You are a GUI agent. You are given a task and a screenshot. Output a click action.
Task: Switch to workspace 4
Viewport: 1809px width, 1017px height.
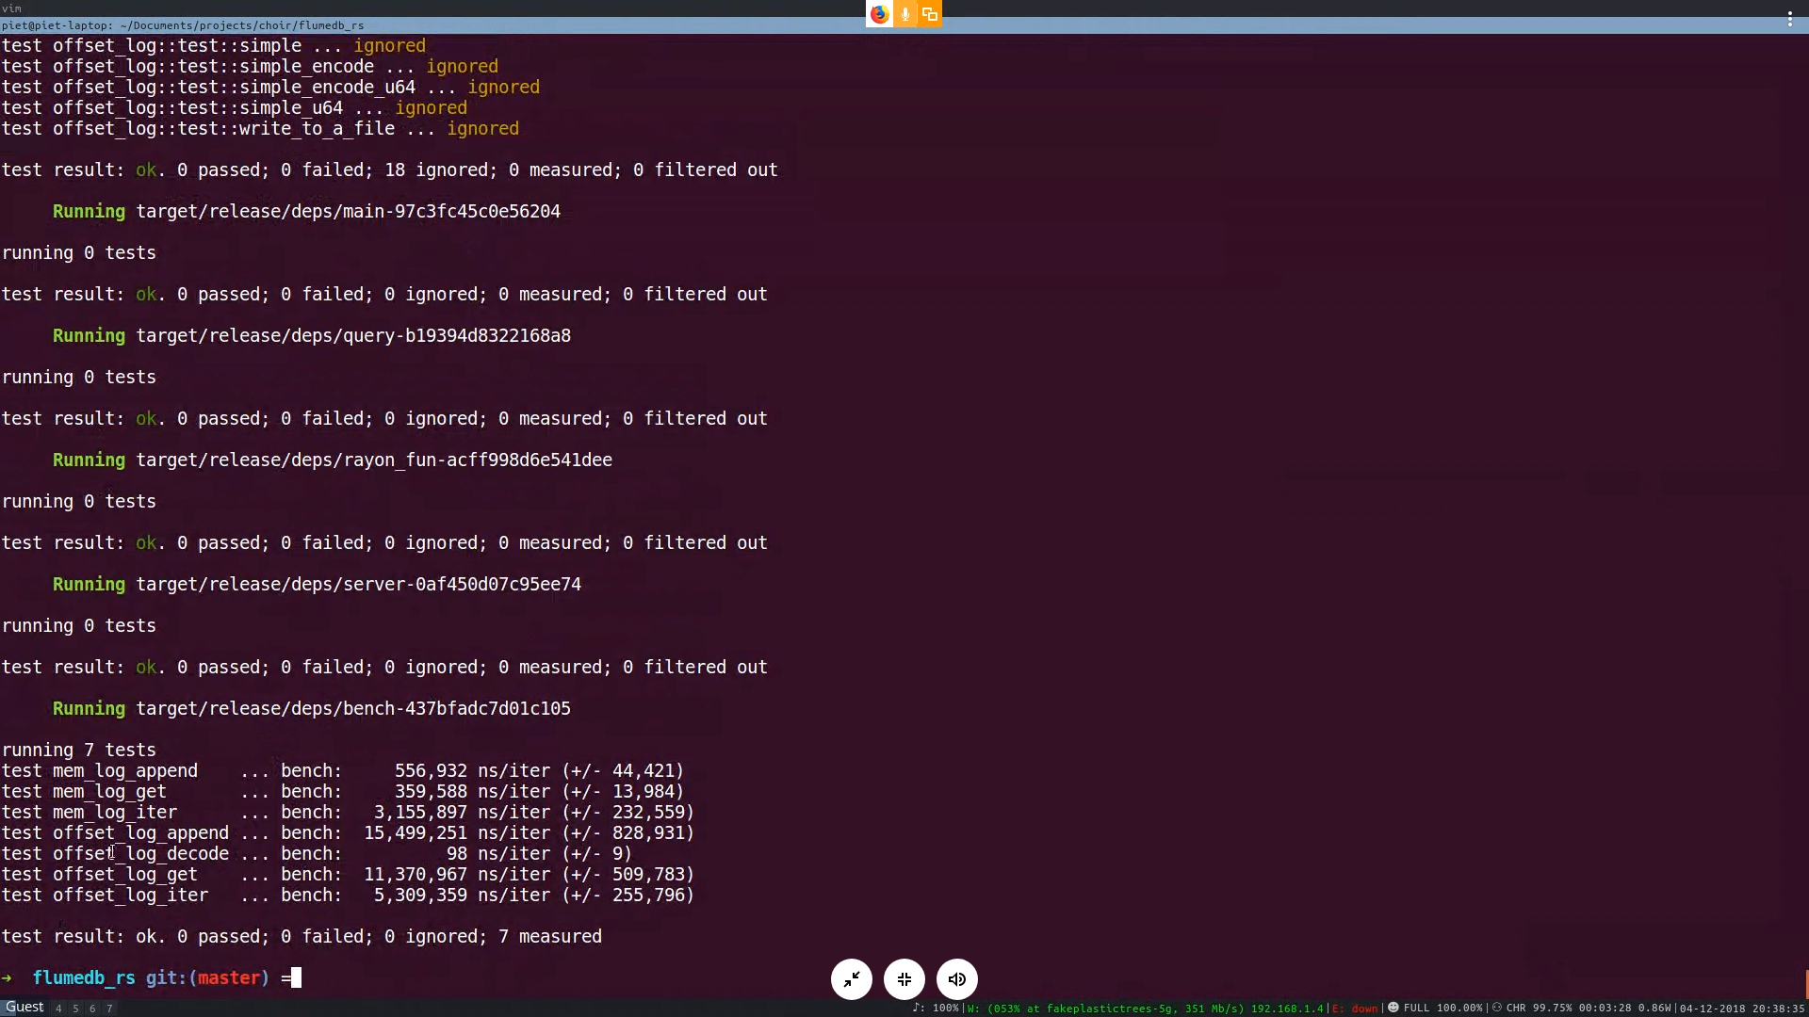[58, 1009]
